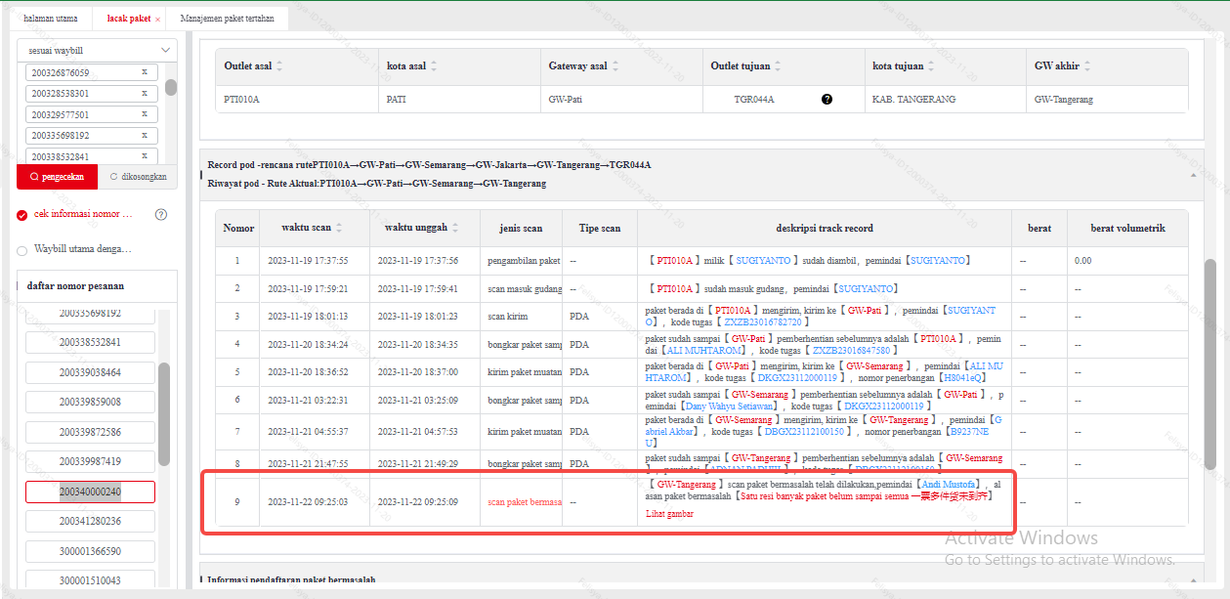1230x599 pixels.
Task: Click the deskripsi track record column header
Action: coord(825,229)
